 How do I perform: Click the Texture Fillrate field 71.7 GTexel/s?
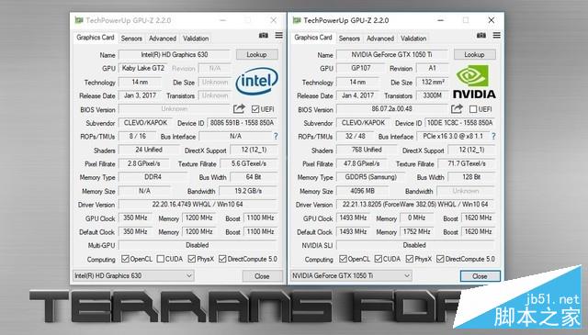click(x=467, y=163)
